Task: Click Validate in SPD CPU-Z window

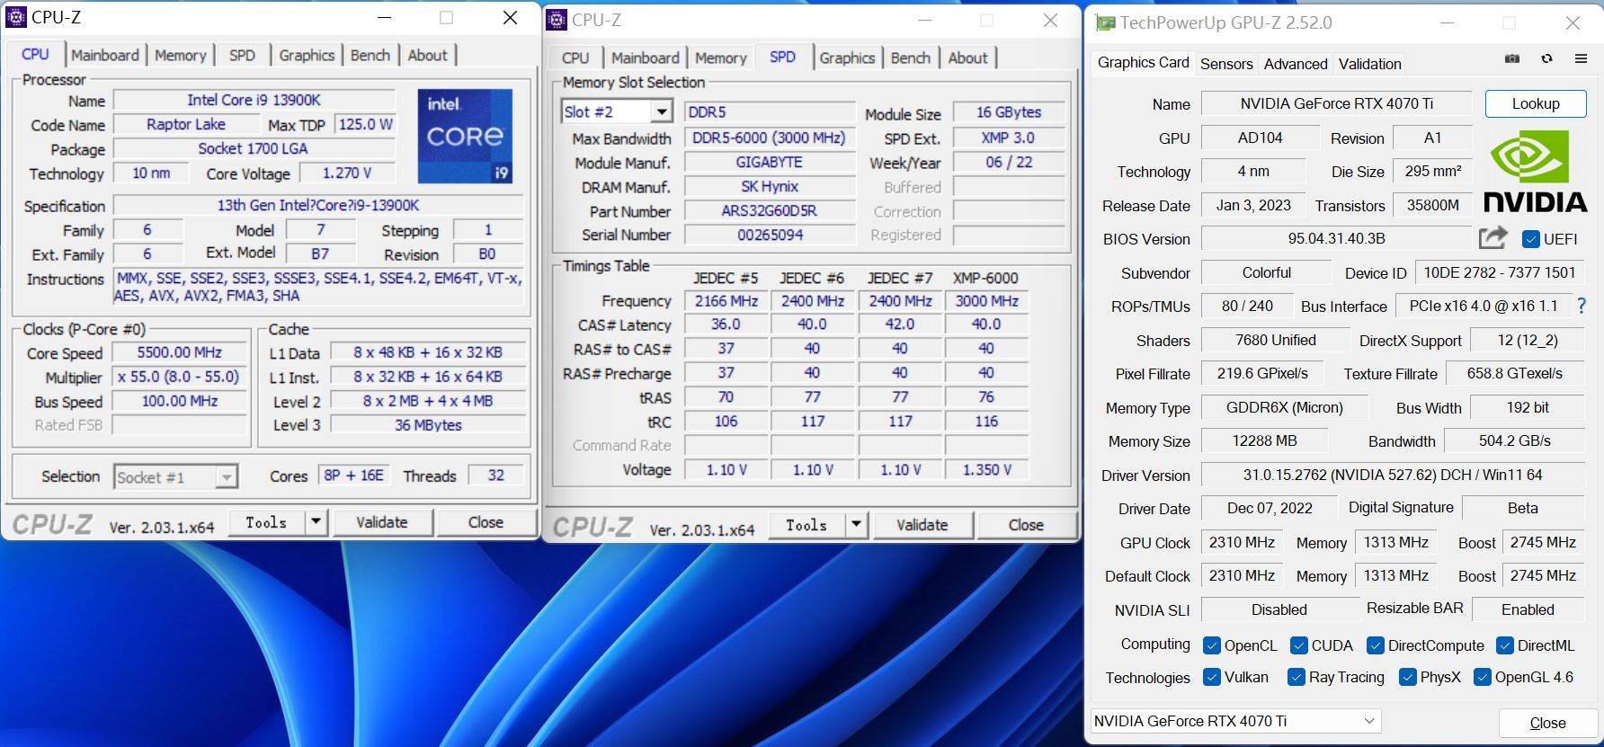Action: (922, 525)
